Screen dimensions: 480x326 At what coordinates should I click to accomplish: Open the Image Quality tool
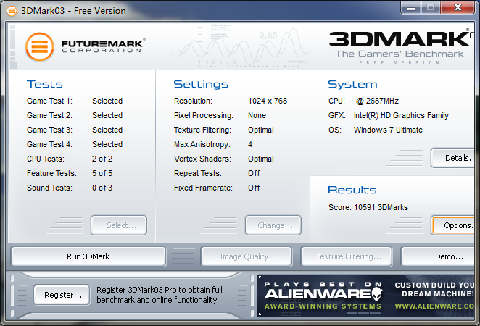(x=247, y=256)
